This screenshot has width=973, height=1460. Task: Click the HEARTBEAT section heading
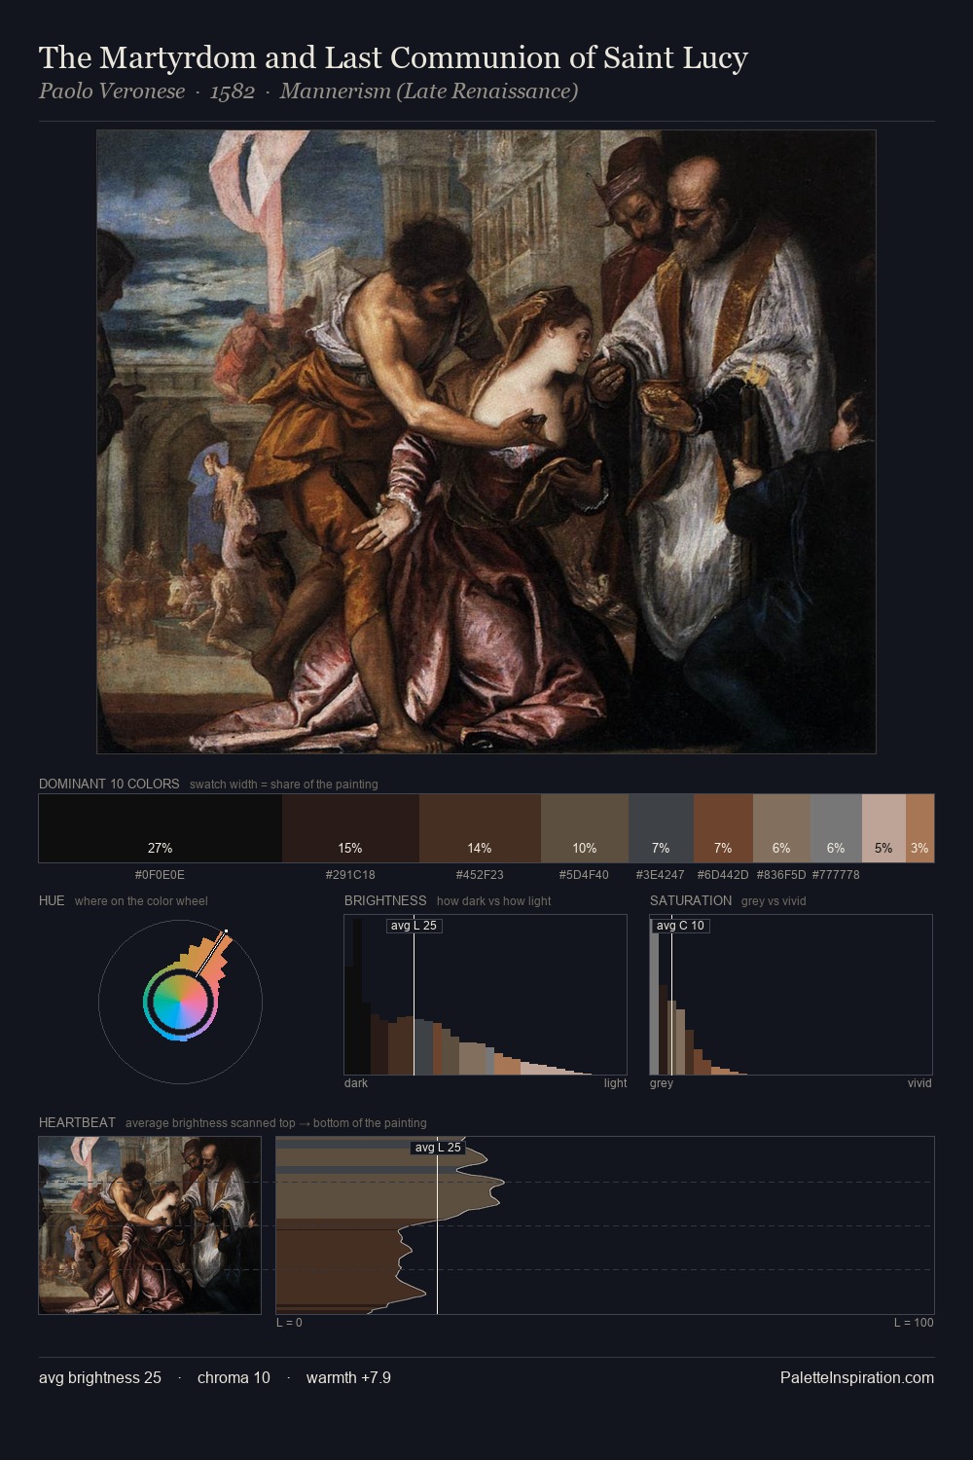pos(77,1122)
